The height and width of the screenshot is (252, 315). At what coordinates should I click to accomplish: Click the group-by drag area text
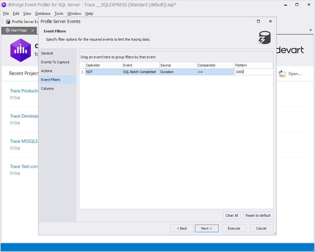(x=118, y=57)
